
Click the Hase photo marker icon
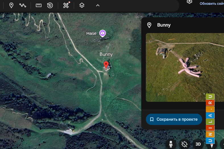tap(103, 33)
